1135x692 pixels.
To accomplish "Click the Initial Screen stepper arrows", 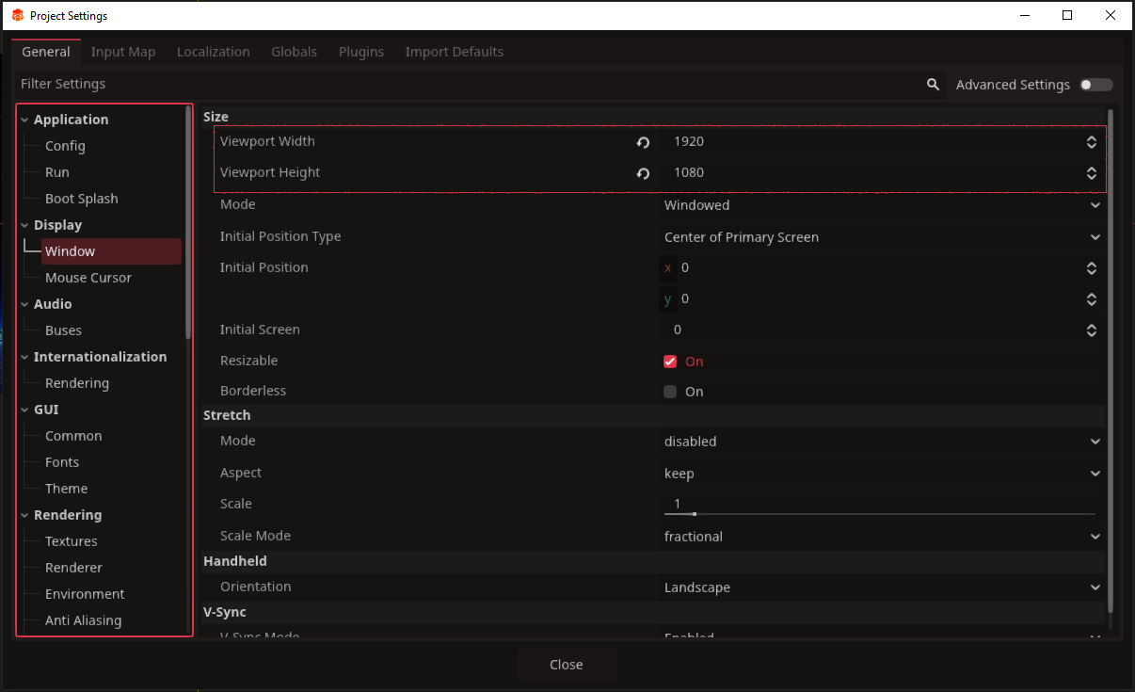I will (1092, 330).
